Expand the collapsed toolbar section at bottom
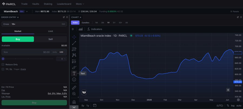Screen dimensions: 243x109 [74, 107]
